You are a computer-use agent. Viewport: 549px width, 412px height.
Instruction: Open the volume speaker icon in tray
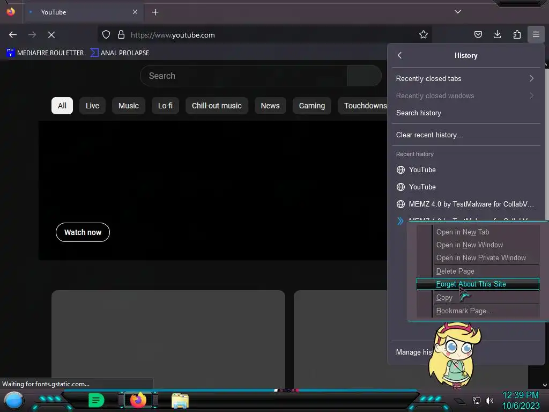click(x=489, y=400)
